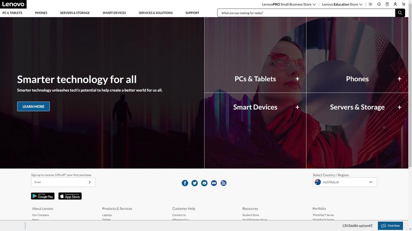Select the PCs & Tablets tile
412x231 pixels.
255,55
